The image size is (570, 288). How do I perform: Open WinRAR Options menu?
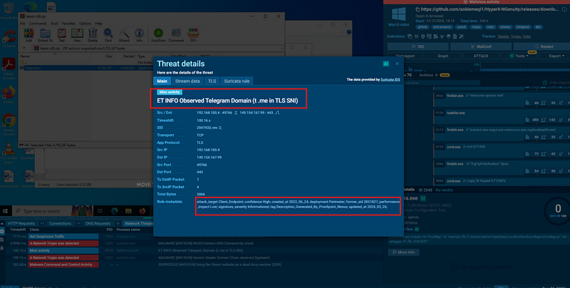[85, 24]
